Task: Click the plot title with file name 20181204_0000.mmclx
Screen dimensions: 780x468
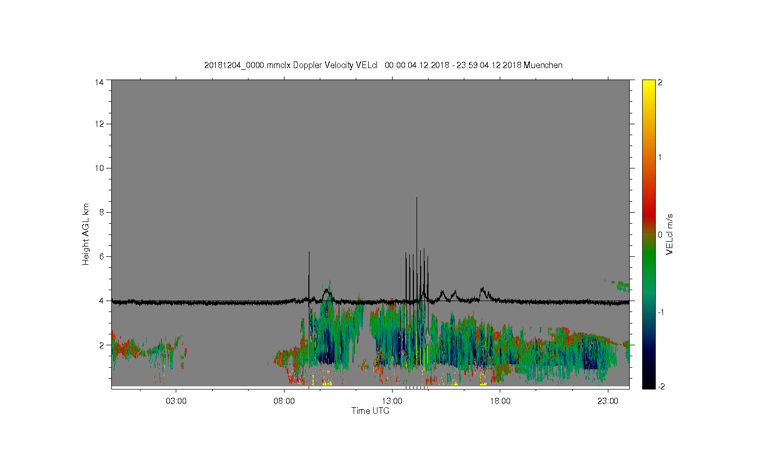Action: tap(383, 66)
